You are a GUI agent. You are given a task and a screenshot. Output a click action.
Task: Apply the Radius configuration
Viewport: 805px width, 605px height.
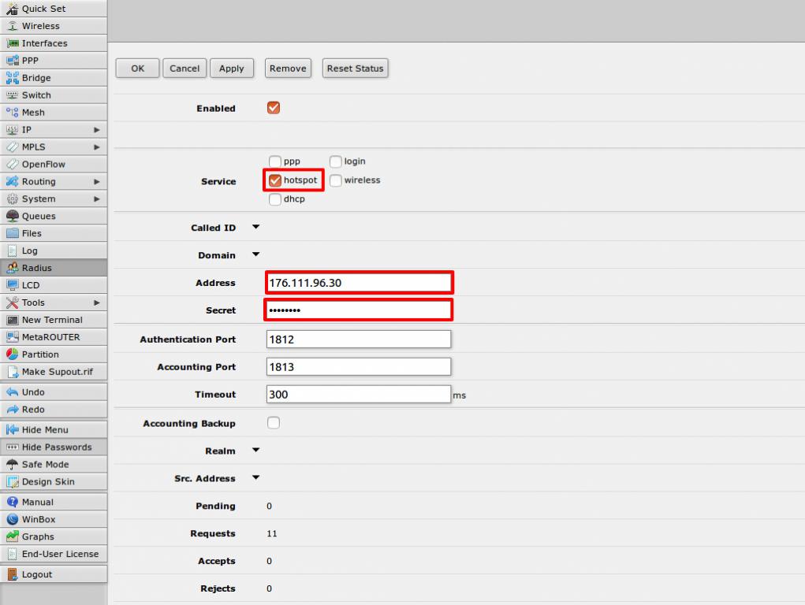click(x=232, y=68)
